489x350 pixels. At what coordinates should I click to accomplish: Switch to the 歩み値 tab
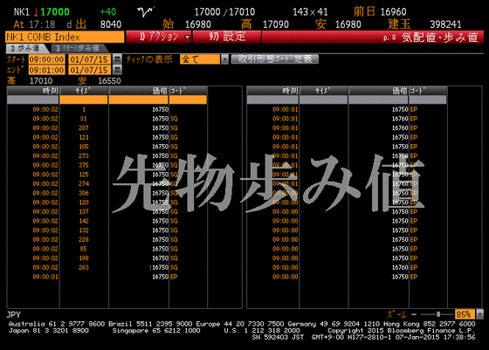[x=26, y=48]
